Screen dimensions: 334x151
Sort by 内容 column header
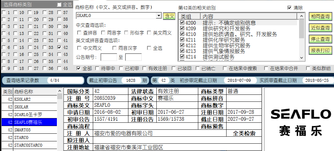pos(249,16)
